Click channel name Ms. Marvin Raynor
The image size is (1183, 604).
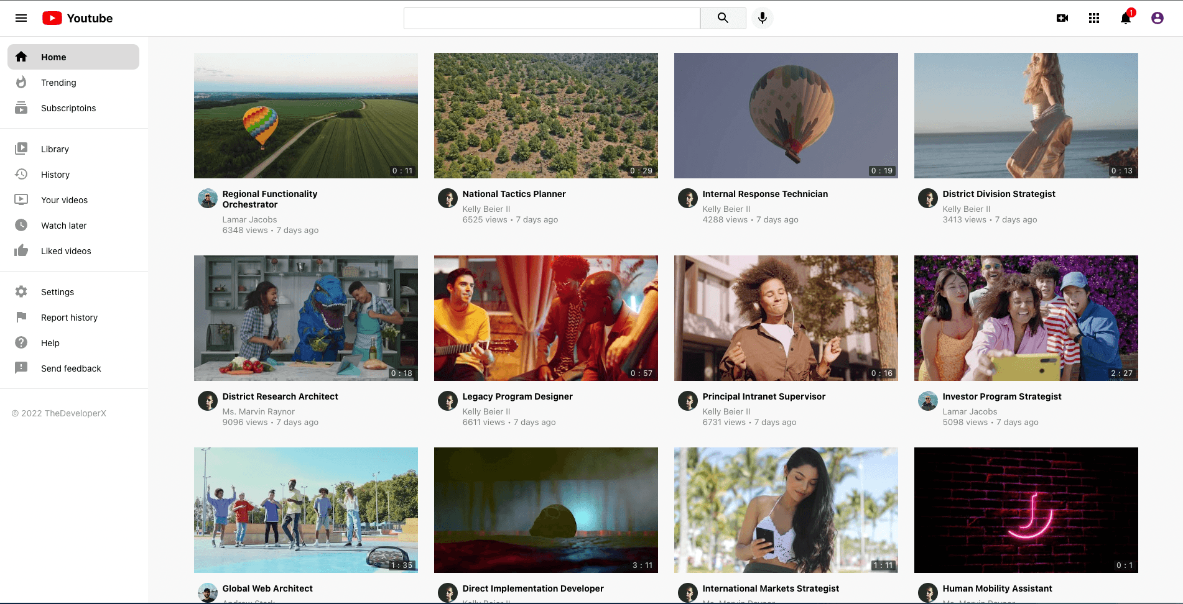pyautogui.click(x=259, y=411)
